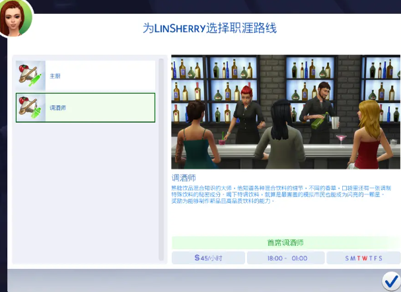Select the 主厨 career branch row
401x292 pixels.
pos(85,76)
